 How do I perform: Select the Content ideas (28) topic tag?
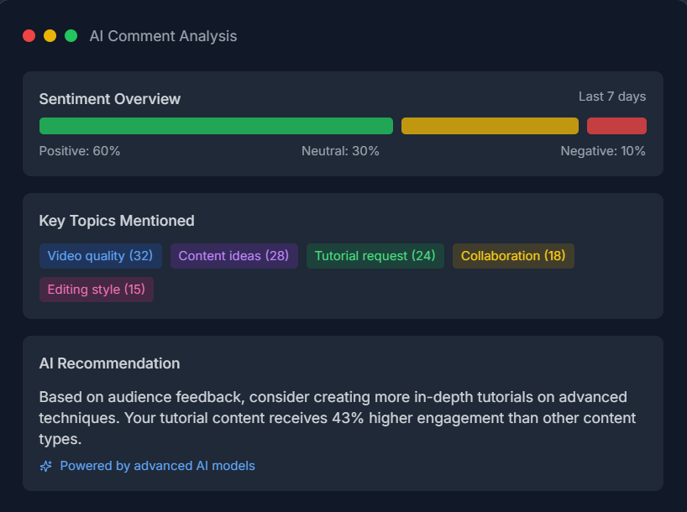click(x=233, y=256)
